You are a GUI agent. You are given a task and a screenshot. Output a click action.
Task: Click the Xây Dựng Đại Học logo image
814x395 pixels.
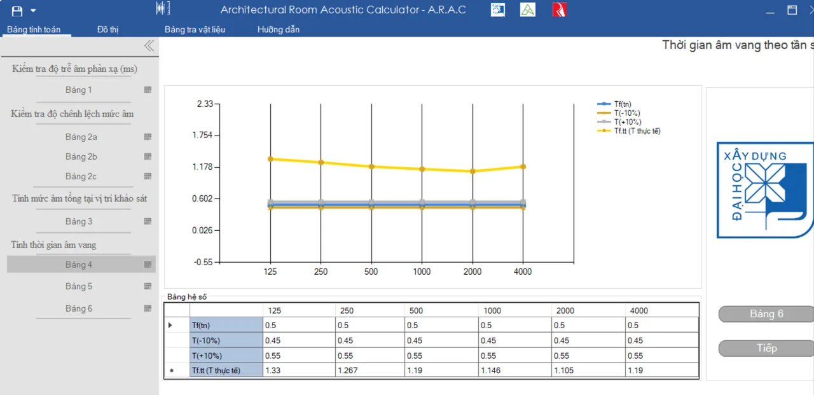pyautogui.click(x=765, y=190)
